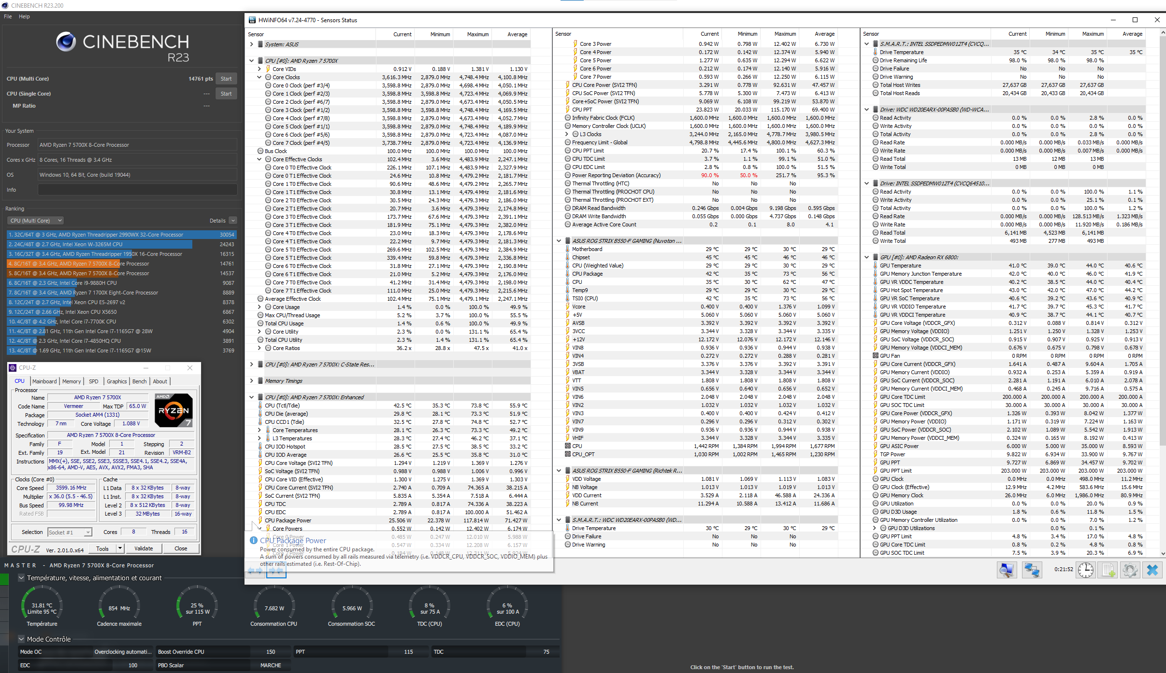Click the clock reset-timer icon in HWiNFO
The image size is (1166, 673).
point(1086,570)
